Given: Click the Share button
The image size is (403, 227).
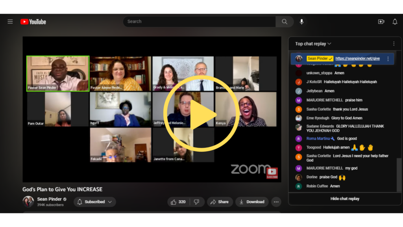Looking at the screenshot, I should (x=220, y=202).
